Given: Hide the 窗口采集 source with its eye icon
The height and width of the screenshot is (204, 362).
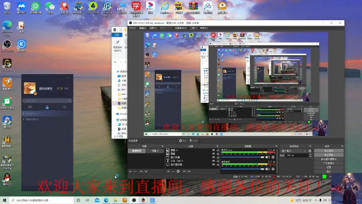Looking at the screenshot, I should pos(214,157).
